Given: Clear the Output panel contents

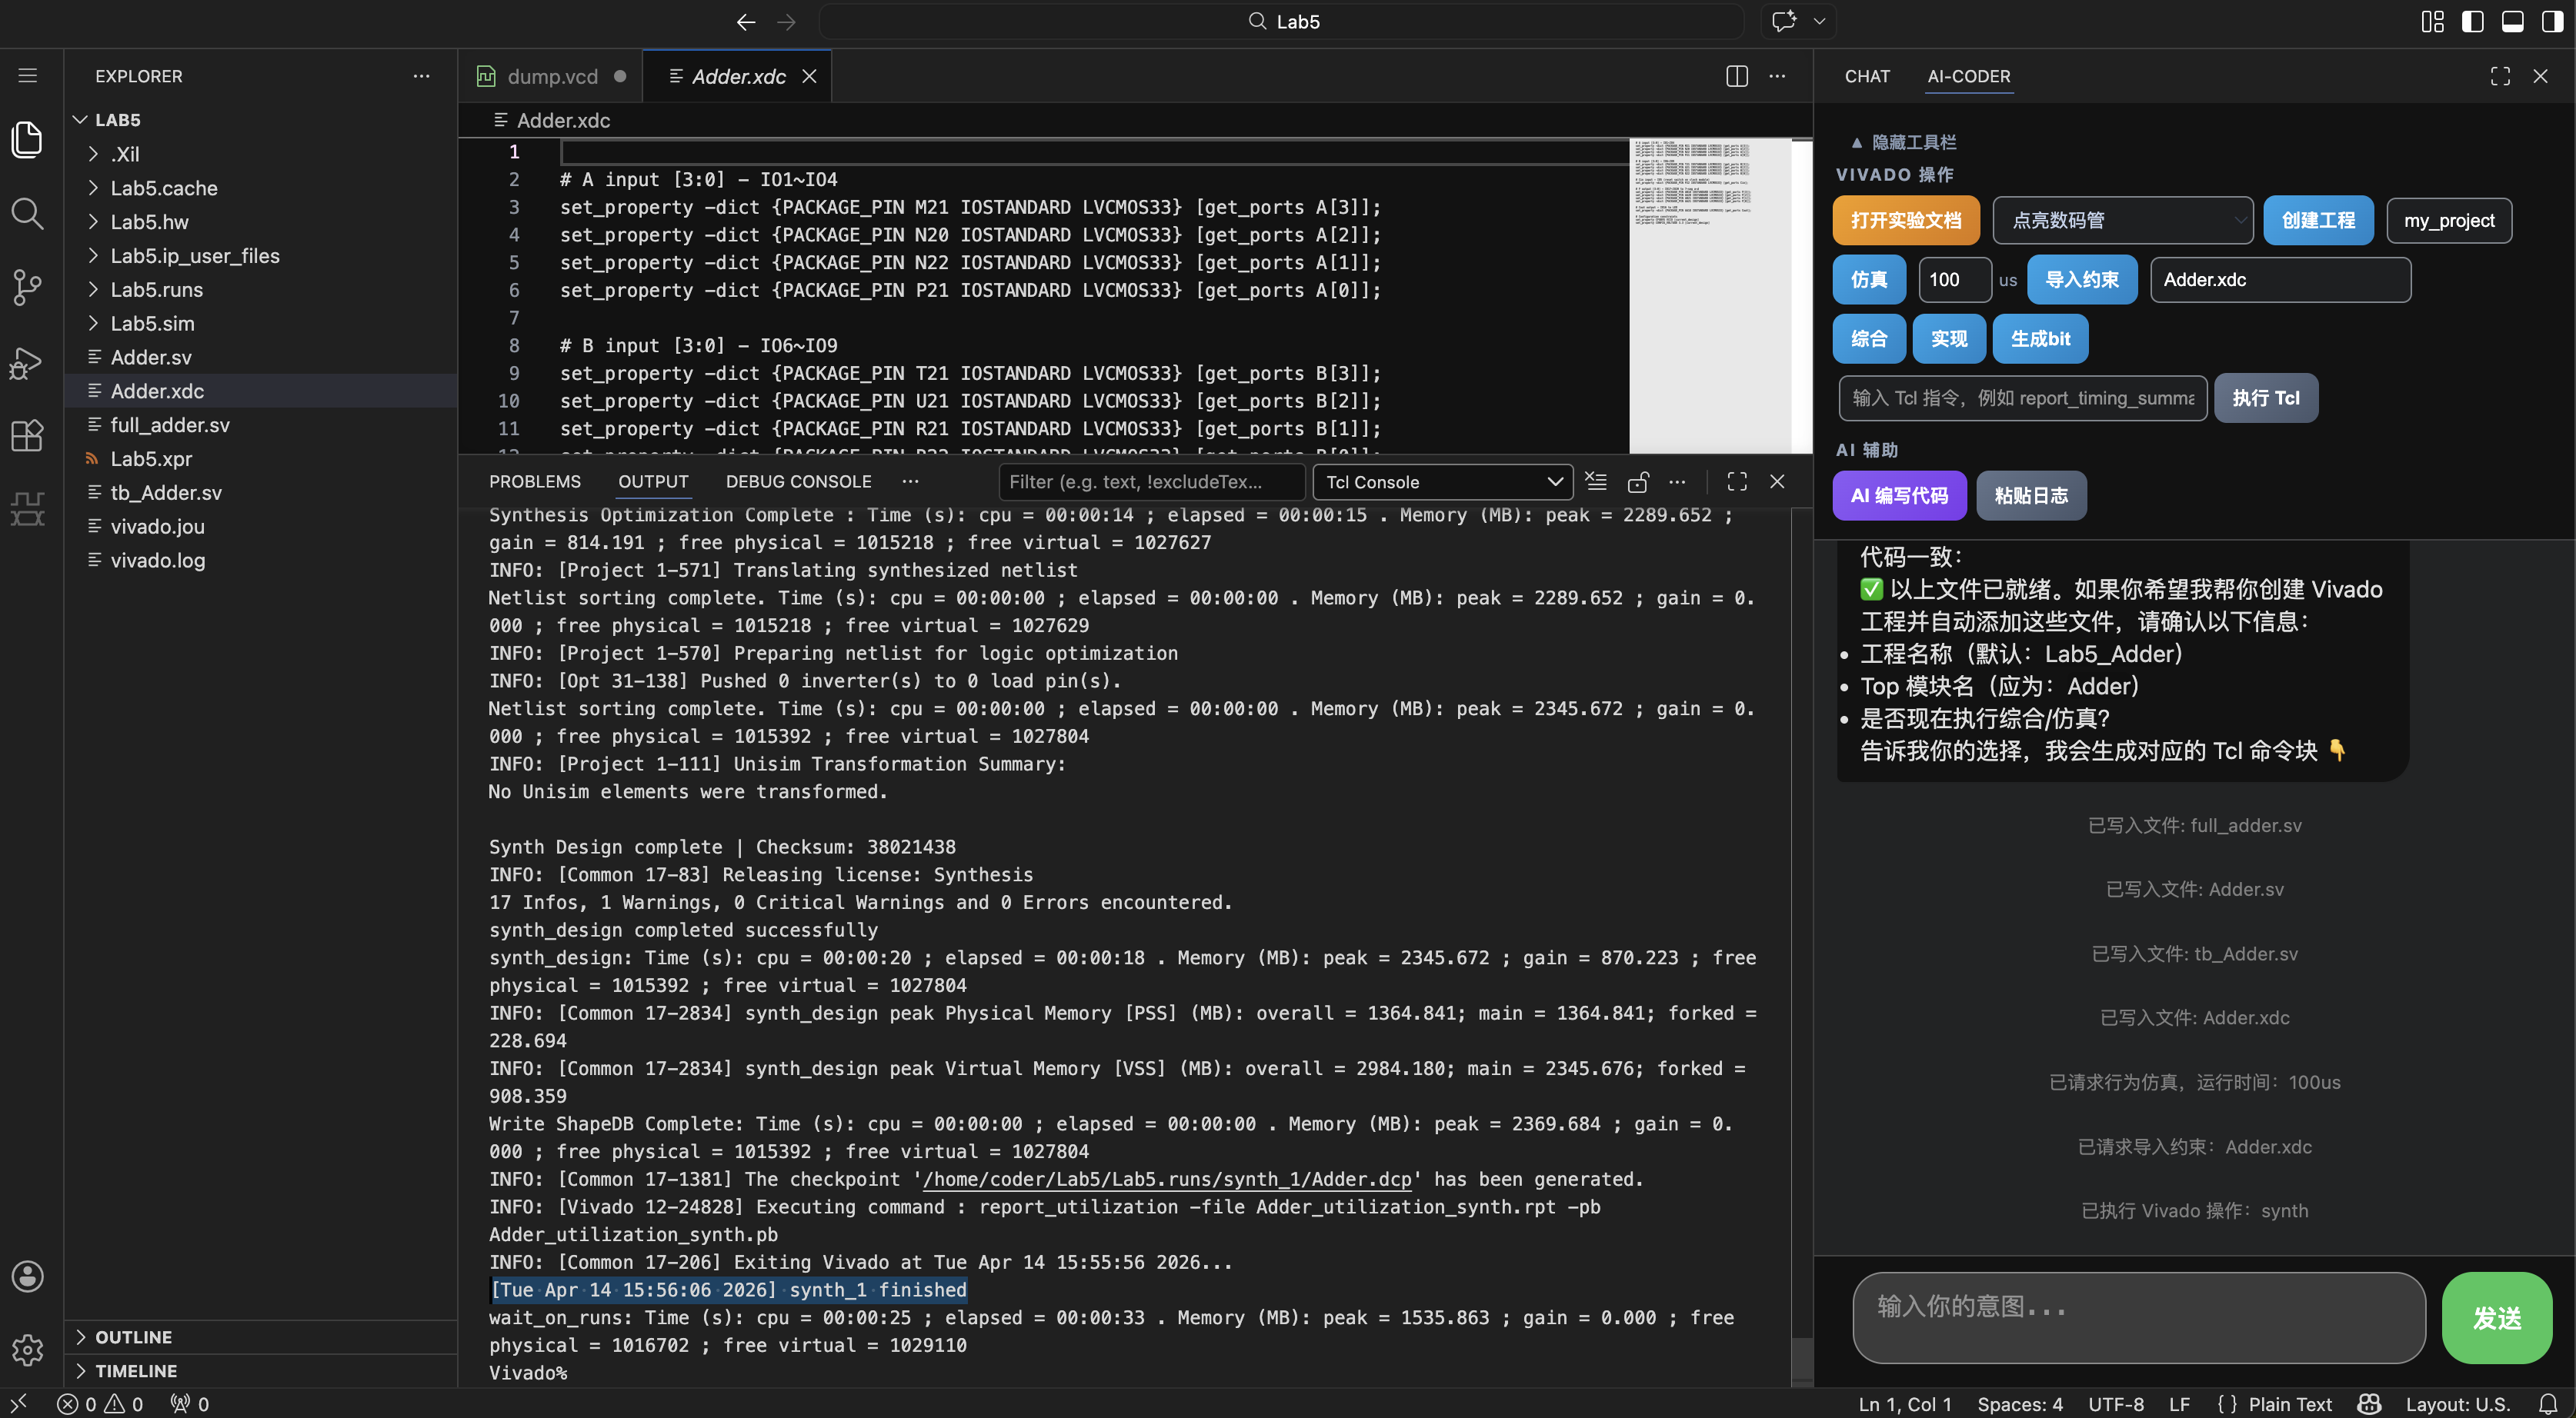Looking at the screenshot, I should [1596, 481].
